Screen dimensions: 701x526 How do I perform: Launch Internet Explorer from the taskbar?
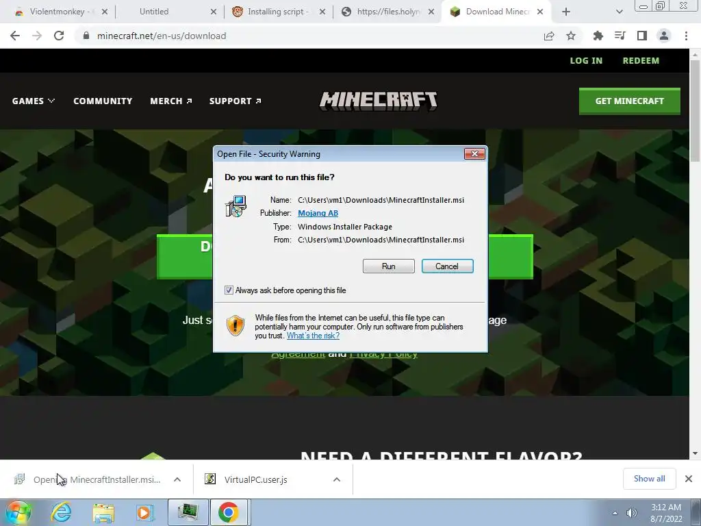pyautogui.click(x=61, y=512)
